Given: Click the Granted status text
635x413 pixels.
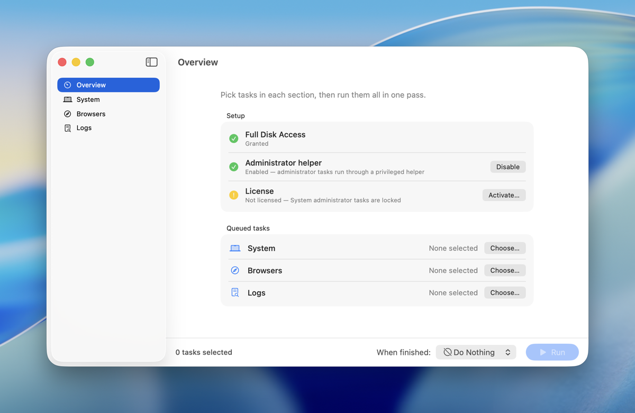Looking at the screenshot, I should tap(257, 144).
